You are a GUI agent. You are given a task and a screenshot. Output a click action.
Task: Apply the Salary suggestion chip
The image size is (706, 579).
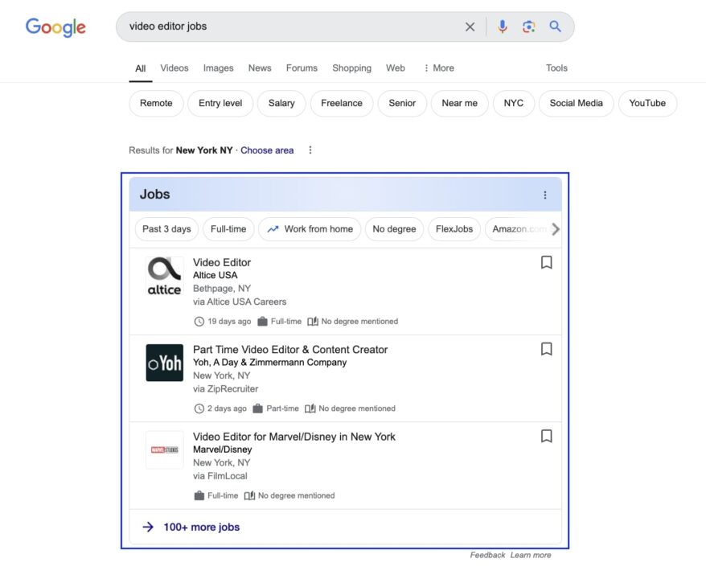coord(281,103)
